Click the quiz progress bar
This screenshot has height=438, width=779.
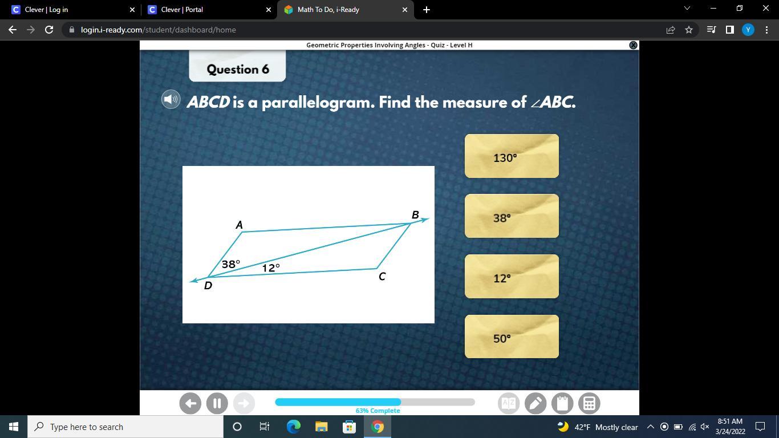375,402
